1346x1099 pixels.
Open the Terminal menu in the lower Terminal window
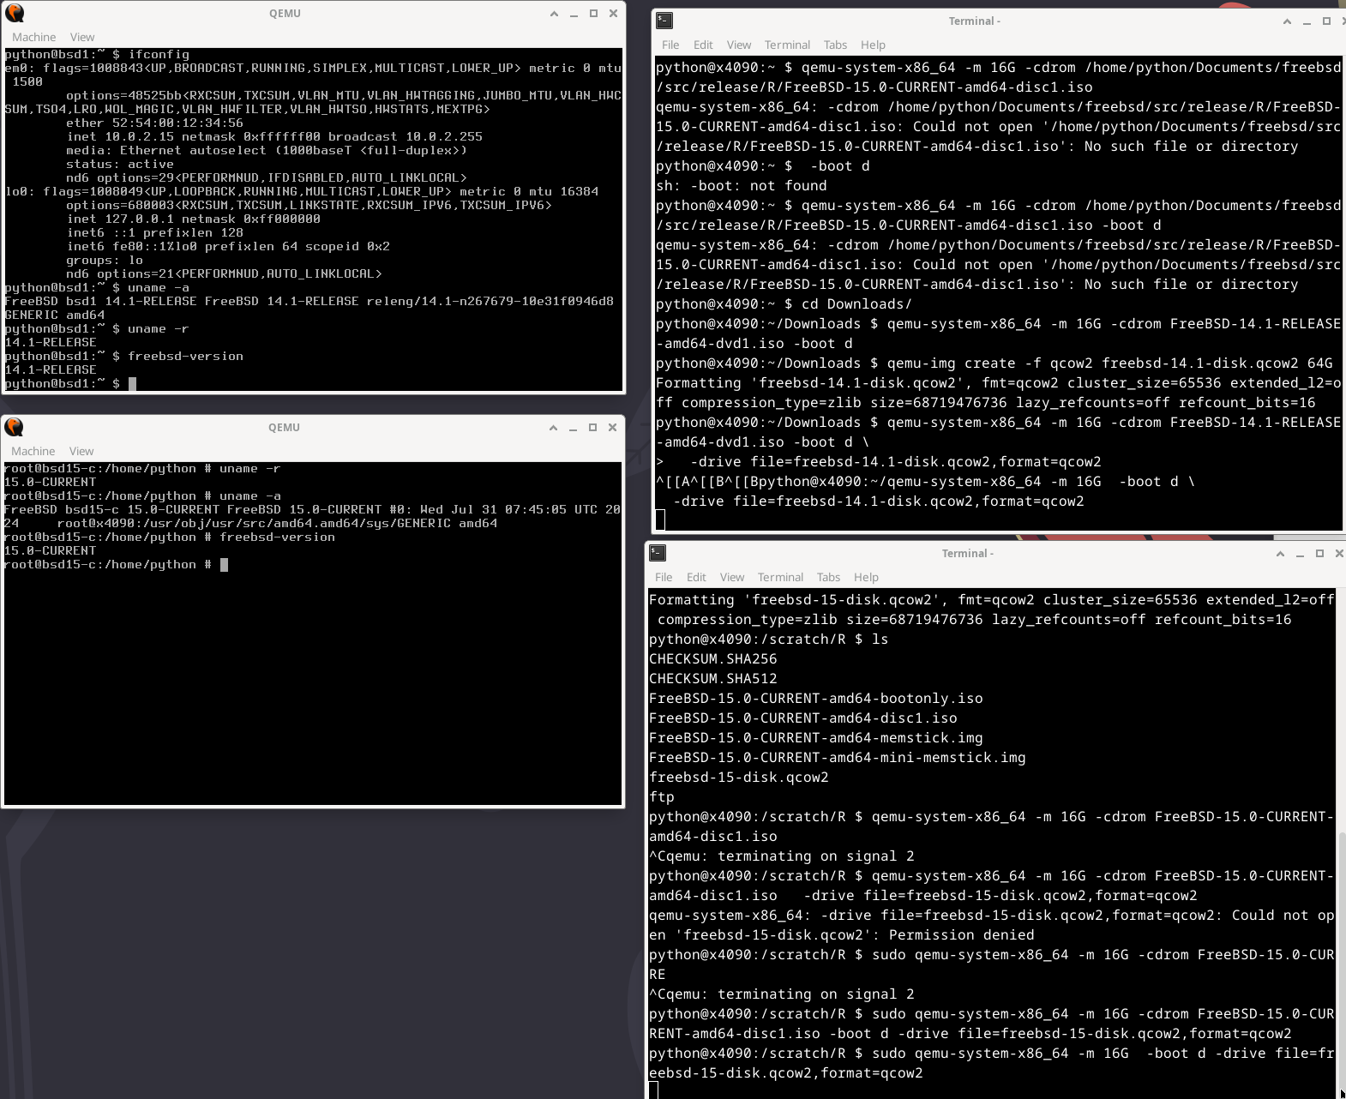click(780, 577)
